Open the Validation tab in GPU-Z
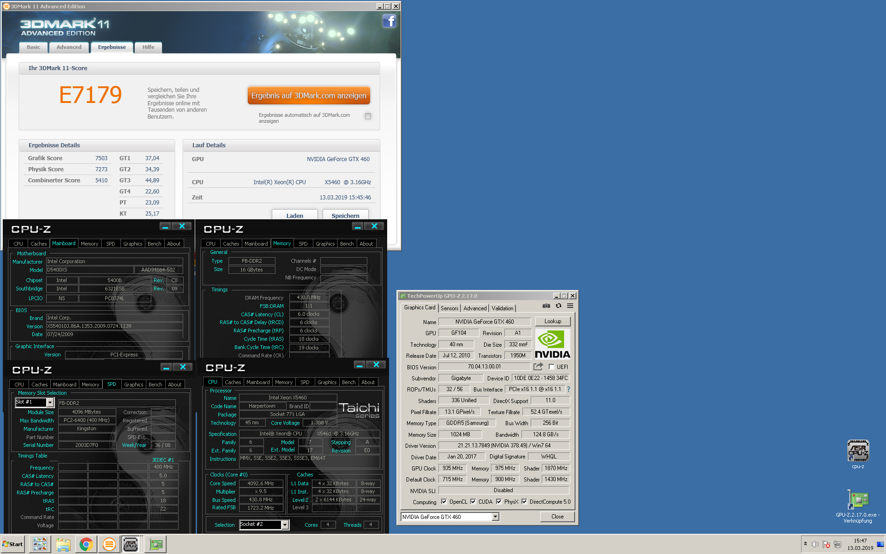Screen dimensions: 886x554 [x=502, y=308]
